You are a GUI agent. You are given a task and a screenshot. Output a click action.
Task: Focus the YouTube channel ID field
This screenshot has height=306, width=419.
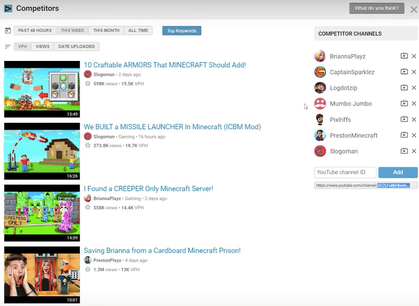(x=345, y=172)
